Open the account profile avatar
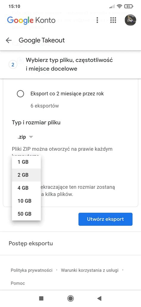The width and height of the screenshot is (141, 307). click(x=130, y=20)
